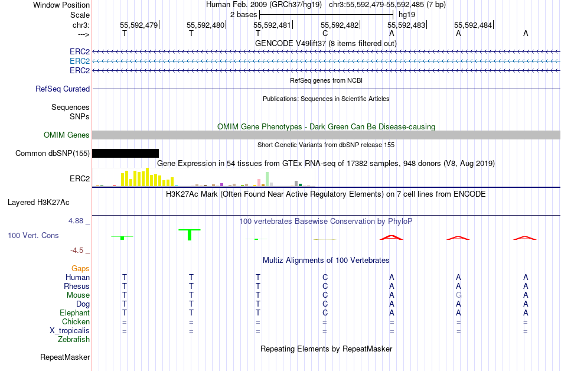Select the Mouse alignment row label
Screen dimensions: 561x371
(78, 295)
